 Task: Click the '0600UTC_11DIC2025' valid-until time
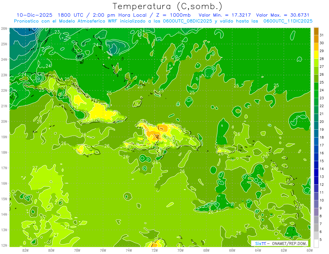[288, 21]
